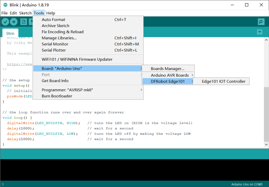Click "digitalWrite(LED_BUILTIN, HIGH);" in the code
Viewport: 269px width, 187px height.
(x=43, y=123)
